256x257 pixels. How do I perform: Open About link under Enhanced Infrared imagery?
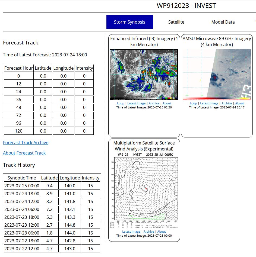coord(167,103)
